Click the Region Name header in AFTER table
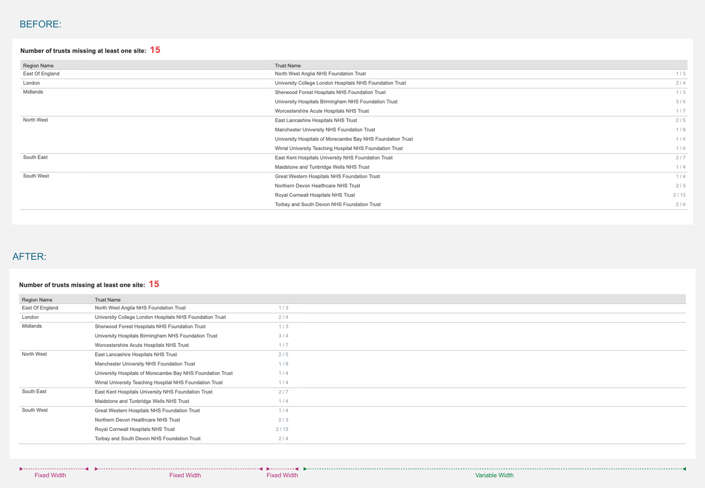Screen dimensions: 705x488 pyautogui.click(x=37, y=300)
